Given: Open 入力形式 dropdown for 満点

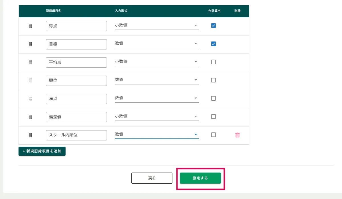Looking at the screenshot, I should coord(156,98).
